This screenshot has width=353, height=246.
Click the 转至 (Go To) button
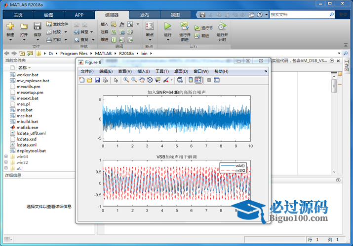click(x=81, y=32)
